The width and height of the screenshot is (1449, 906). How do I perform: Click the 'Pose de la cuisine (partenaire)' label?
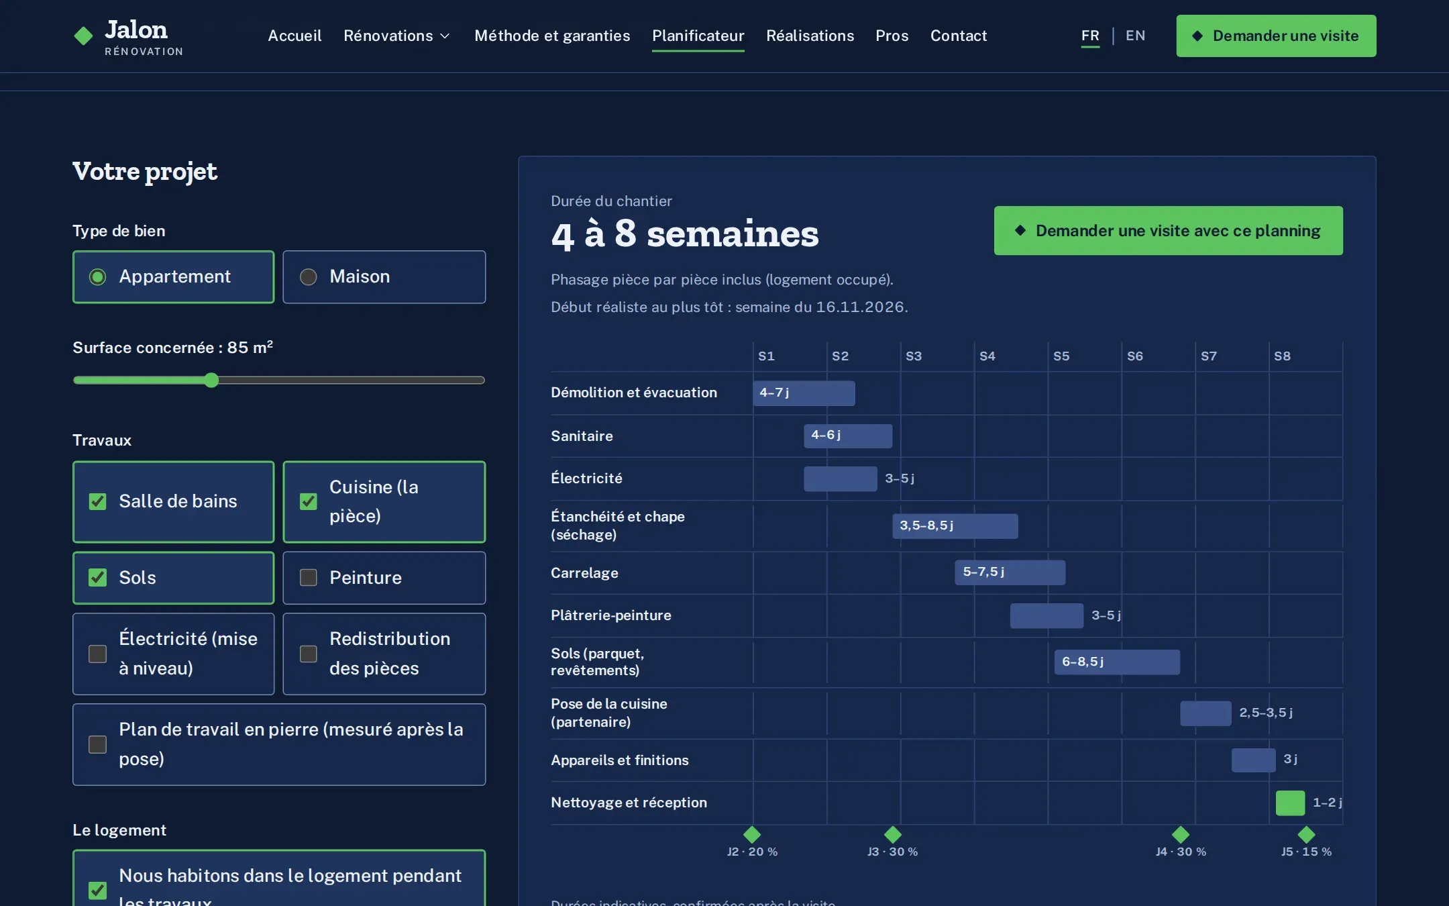[x=608, y=713]
